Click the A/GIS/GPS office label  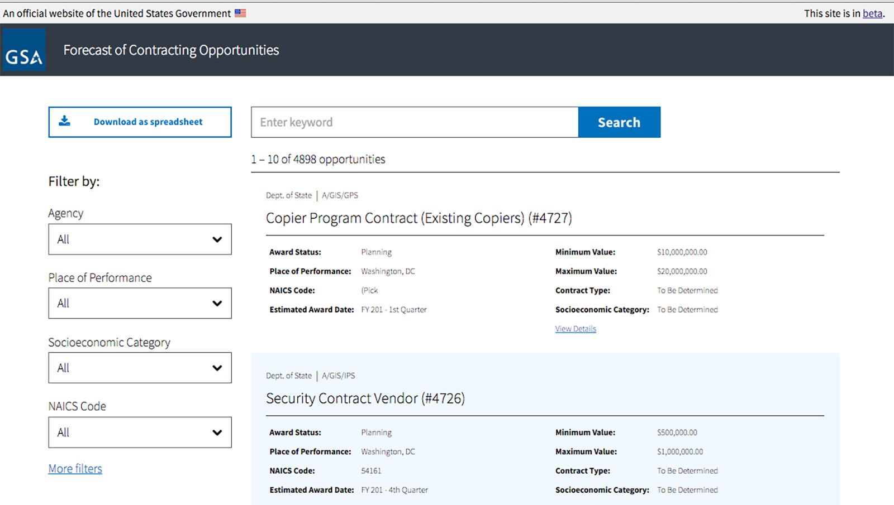pos(340,195)
